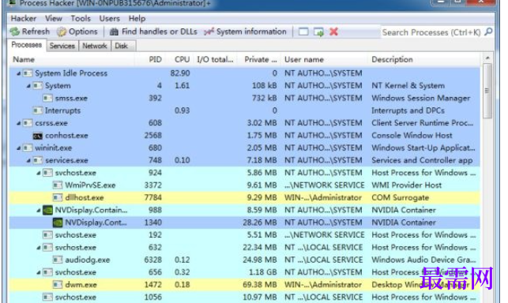The image size is (508, 303).
Task: Open the Tools menu
Action: (x=81, y=18)
